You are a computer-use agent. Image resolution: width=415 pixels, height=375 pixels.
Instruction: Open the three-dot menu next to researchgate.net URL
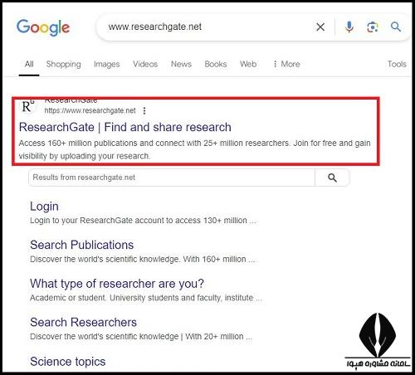coord(144,111)
